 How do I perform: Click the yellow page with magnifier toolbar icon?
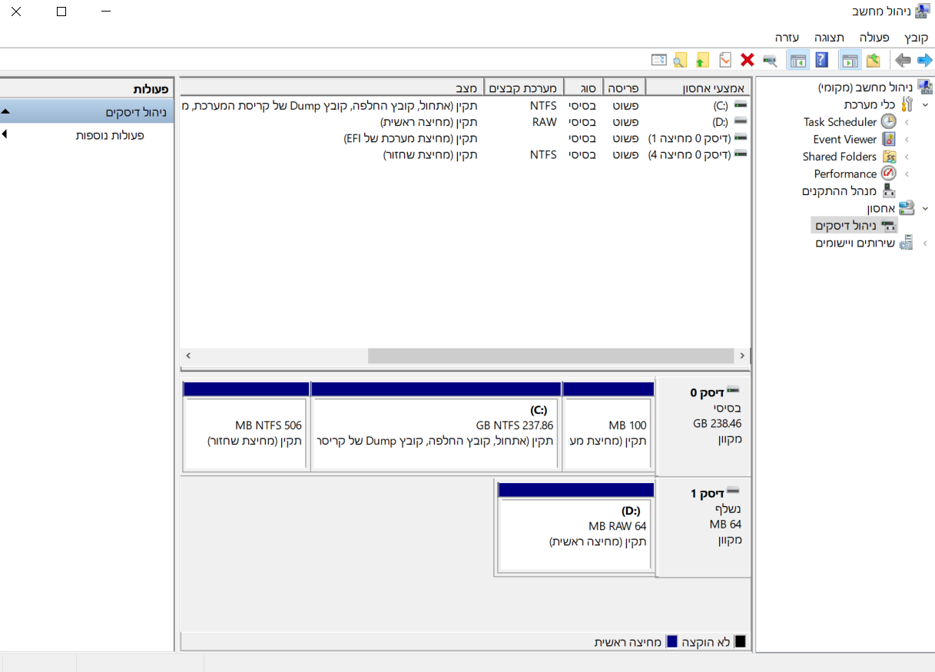coord(680,60)
